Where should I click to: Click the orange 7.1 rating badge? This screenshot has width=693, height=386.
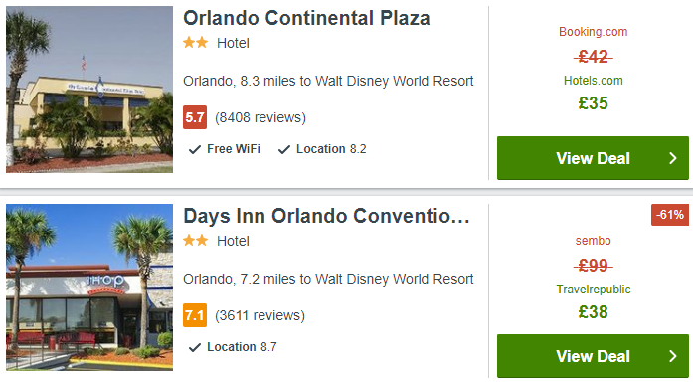pyautogui.click(x=195, y=315)
